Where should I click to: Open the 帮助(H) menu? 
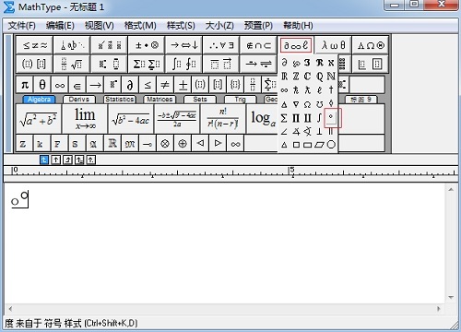298,26
